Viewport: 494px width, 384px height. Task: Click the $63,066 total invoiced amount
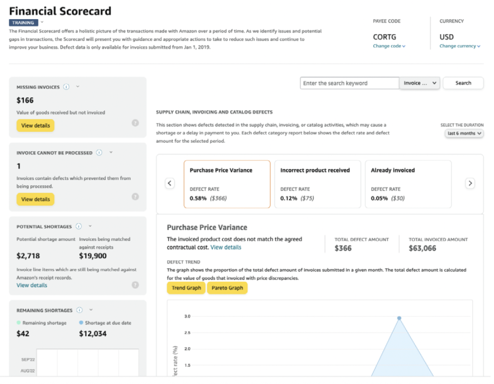(x=422, y=249)
